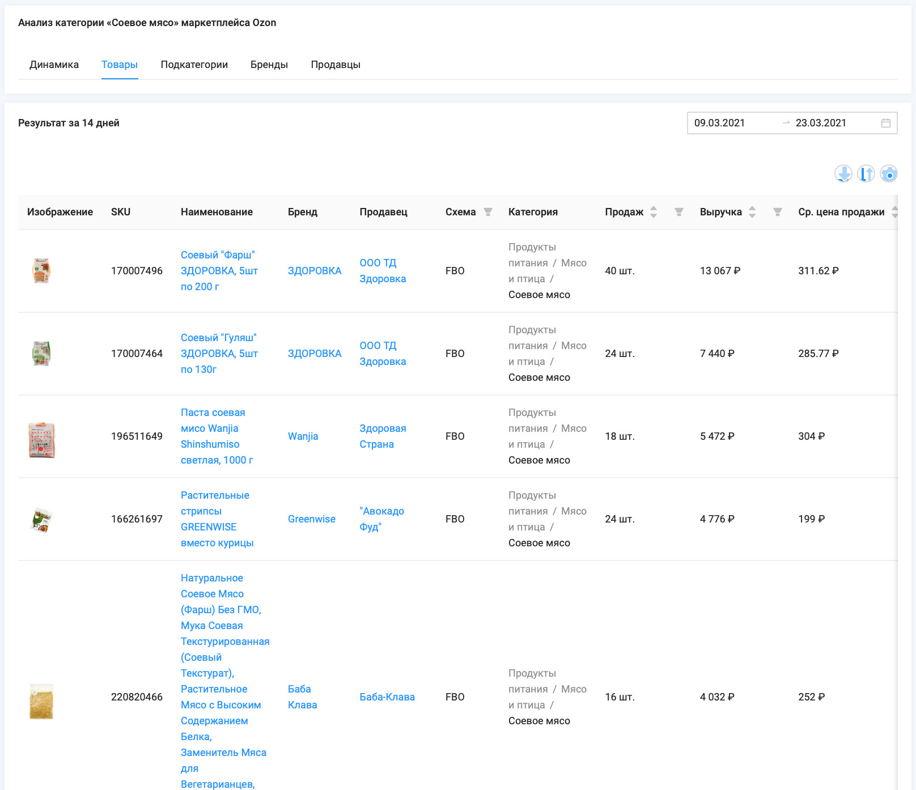Click FBO in the Wanjia row

pos(455,436)
